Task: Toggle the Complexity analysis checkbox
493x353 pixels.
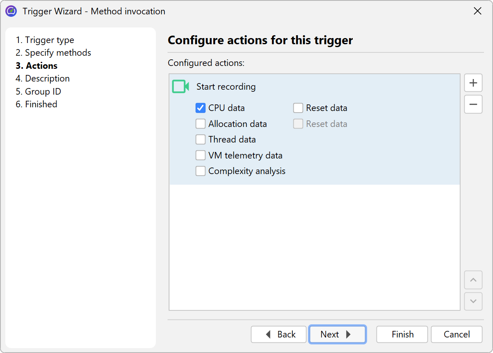Action: point(201,171)
